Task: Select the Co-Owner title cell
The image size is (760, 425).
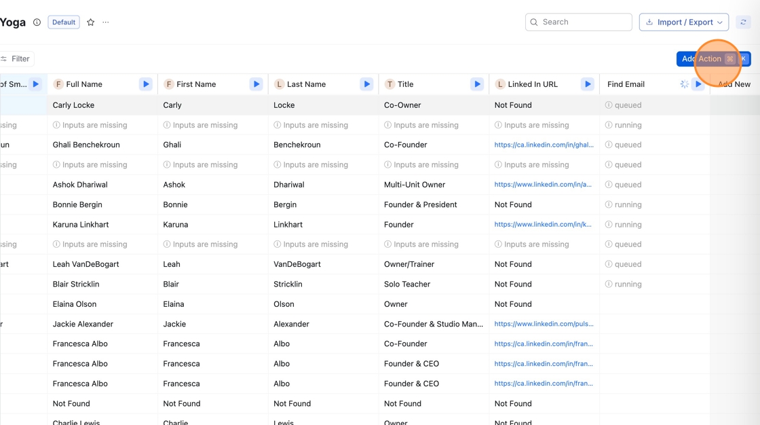Action: [434, 105]
